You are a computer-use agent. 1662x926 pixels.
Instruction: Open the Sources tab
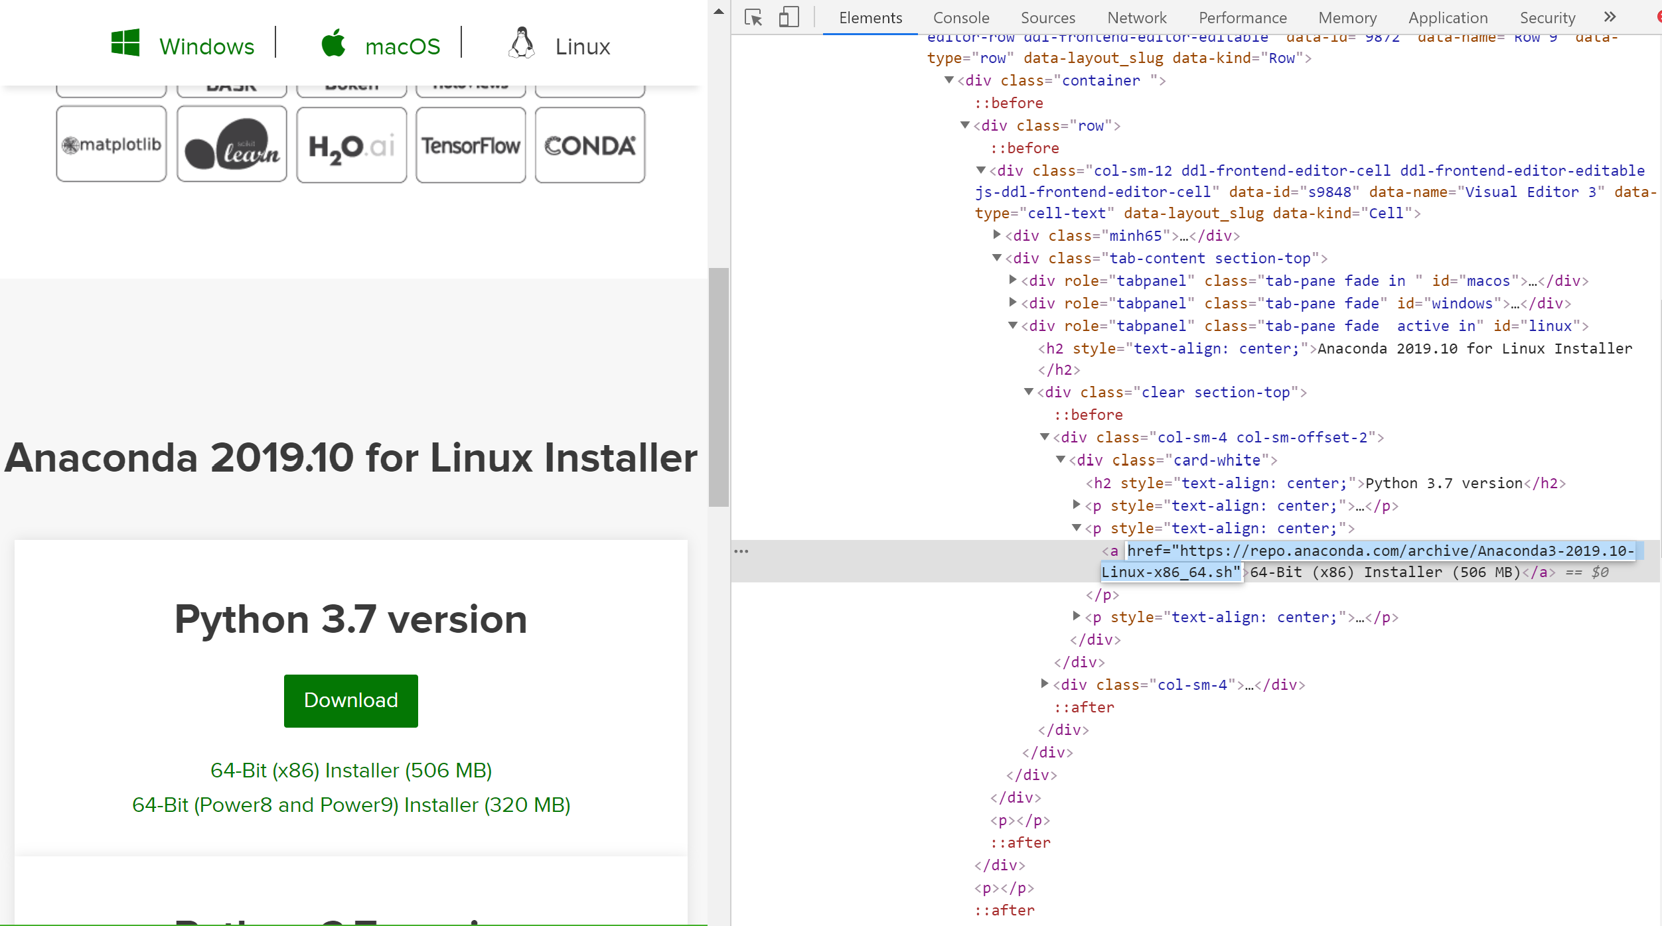click(x=1047, y=18)
